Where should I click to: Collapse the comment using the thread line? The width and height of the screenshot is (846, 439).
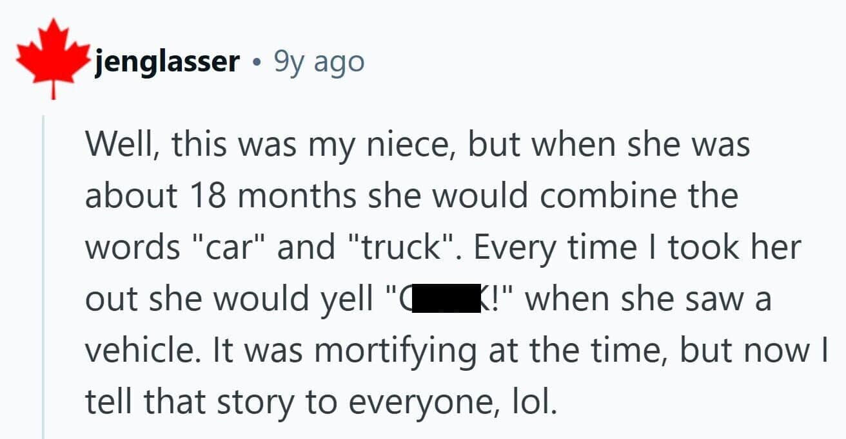pos(43,277)
